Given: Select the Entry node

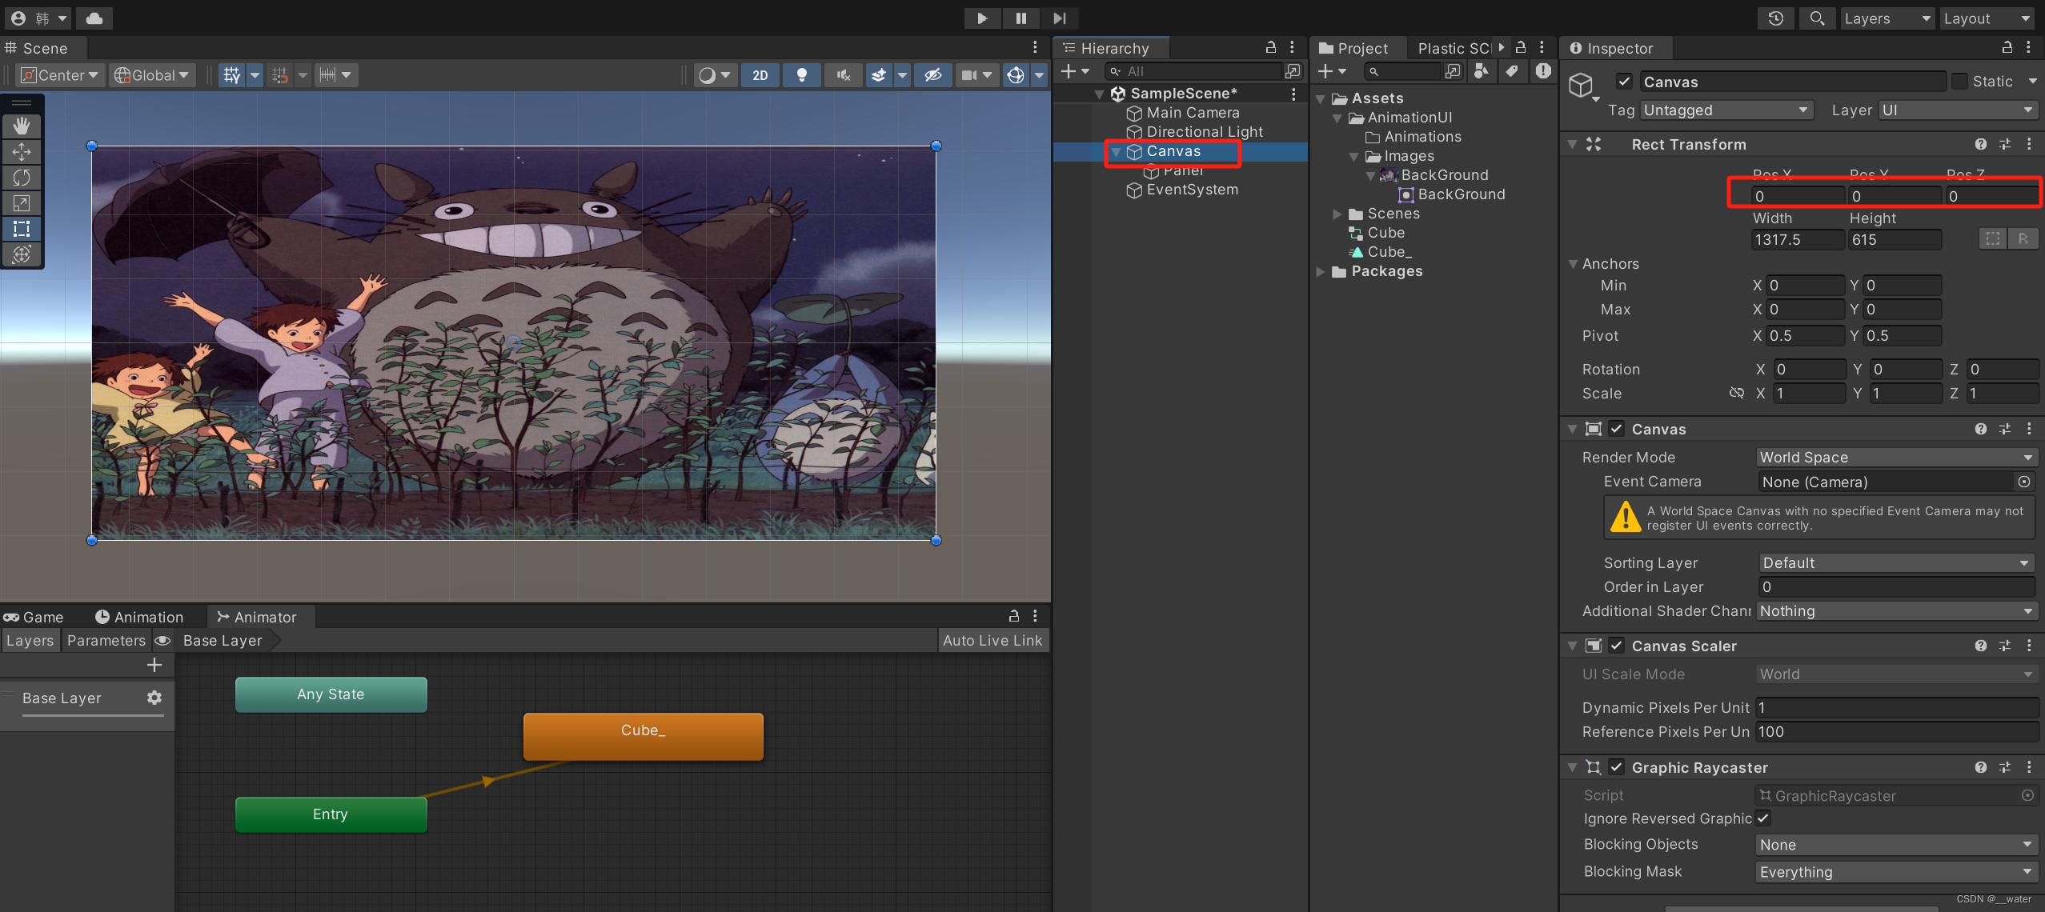Looking at the screenshot, I should coord(331,814).
